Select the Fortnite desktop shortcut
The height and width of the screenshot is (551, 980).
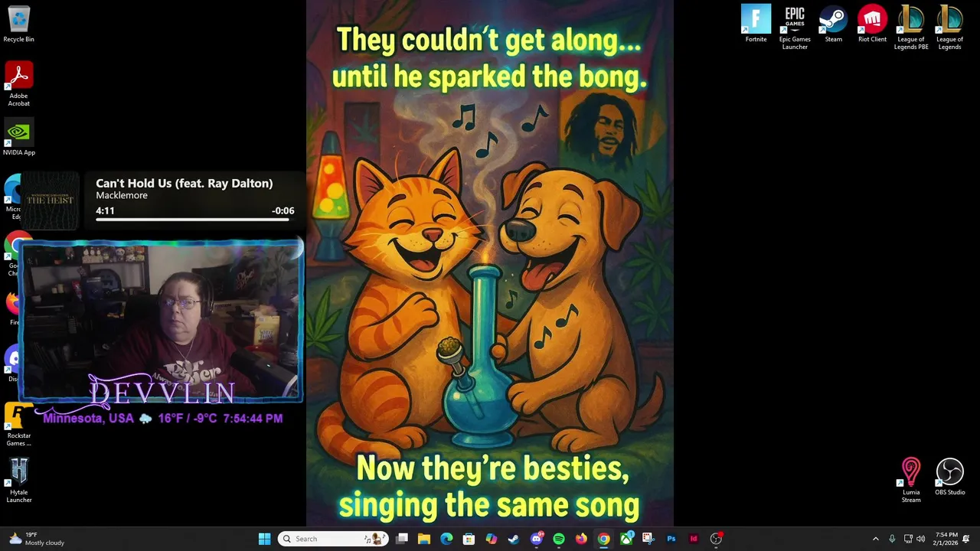click(x=756, y=24)
